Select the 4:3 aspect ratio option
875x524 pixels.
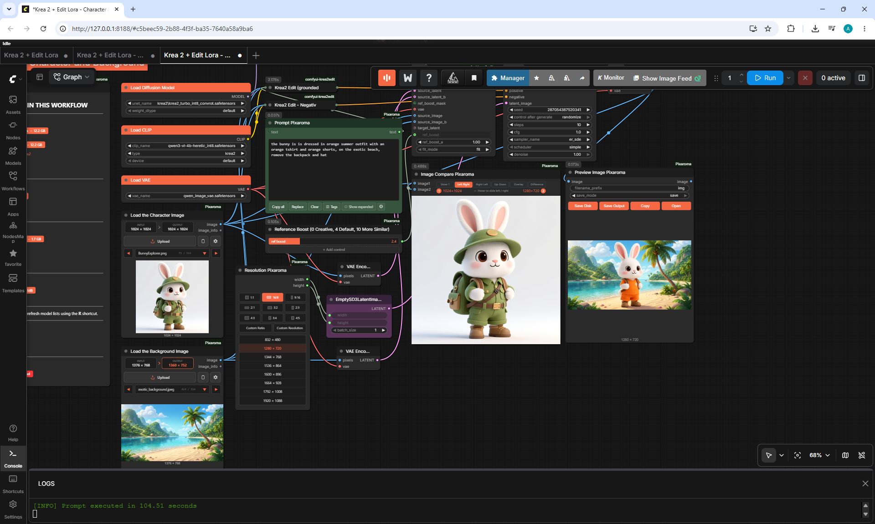click(x=250, y=318)
